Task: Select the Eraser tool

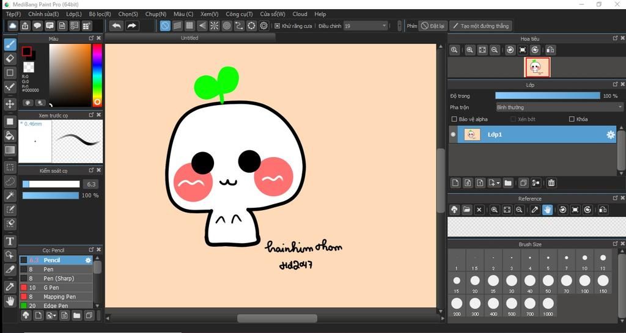Action: [x=10, y=58]
